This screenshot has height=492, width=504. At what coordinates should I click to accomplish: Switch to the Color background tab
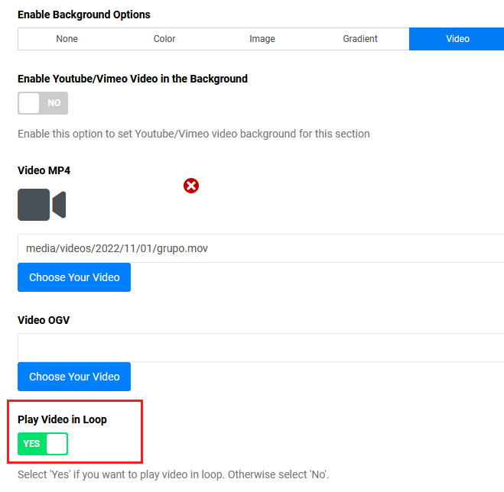(x=164, y=39)
